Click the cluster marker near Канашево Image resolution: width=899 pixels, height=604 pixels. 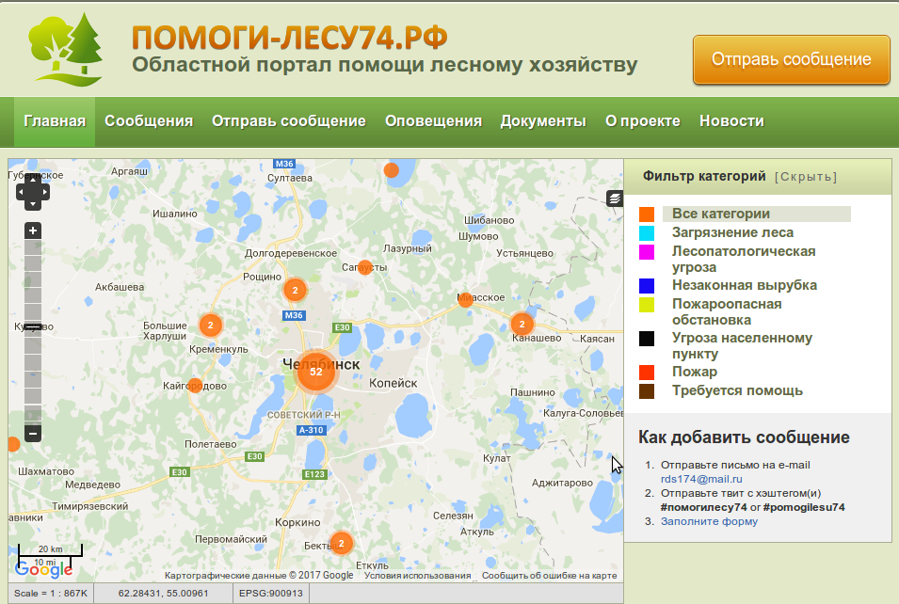pos(522,325)
